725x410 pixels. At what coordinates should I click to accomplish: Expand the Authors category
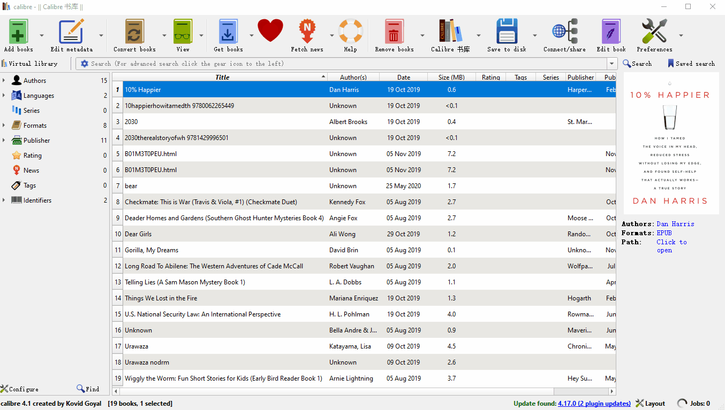tap(4, 81)
